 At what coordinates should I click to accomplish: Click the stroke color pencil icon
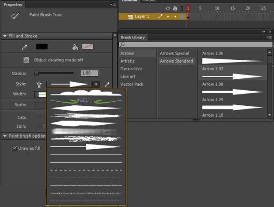pyautogui.click(x=24, y=47)
